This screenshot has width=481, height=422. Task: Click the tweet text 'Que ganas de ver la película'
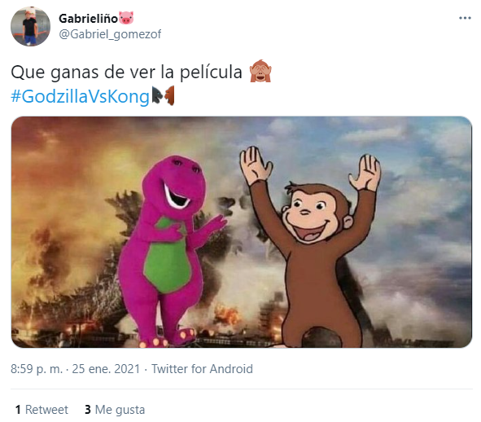pos(126,73)
